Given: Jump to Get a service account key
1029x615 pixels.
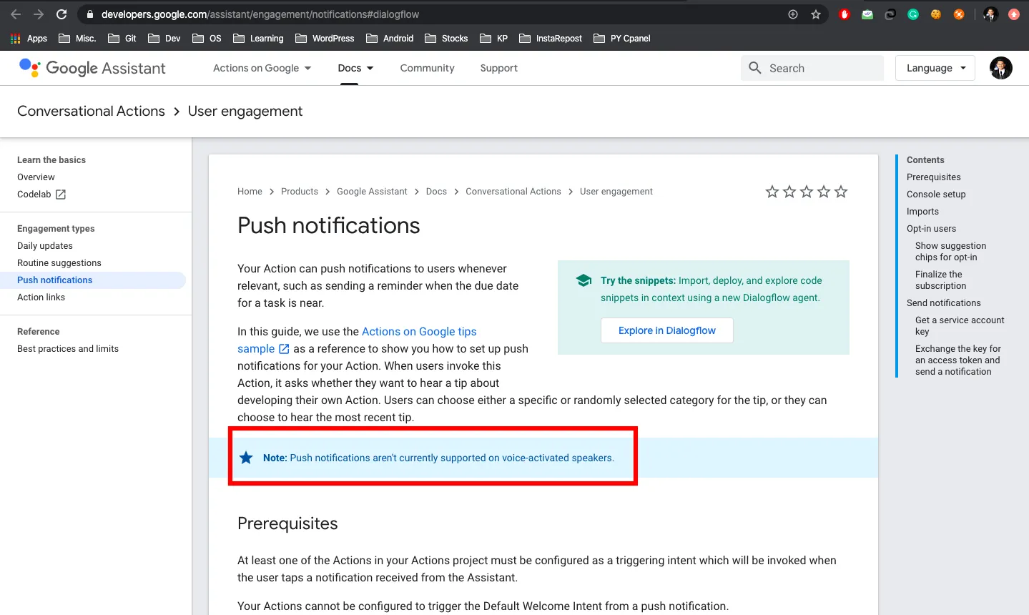Looking at the screenshot, I should (960, 326).
